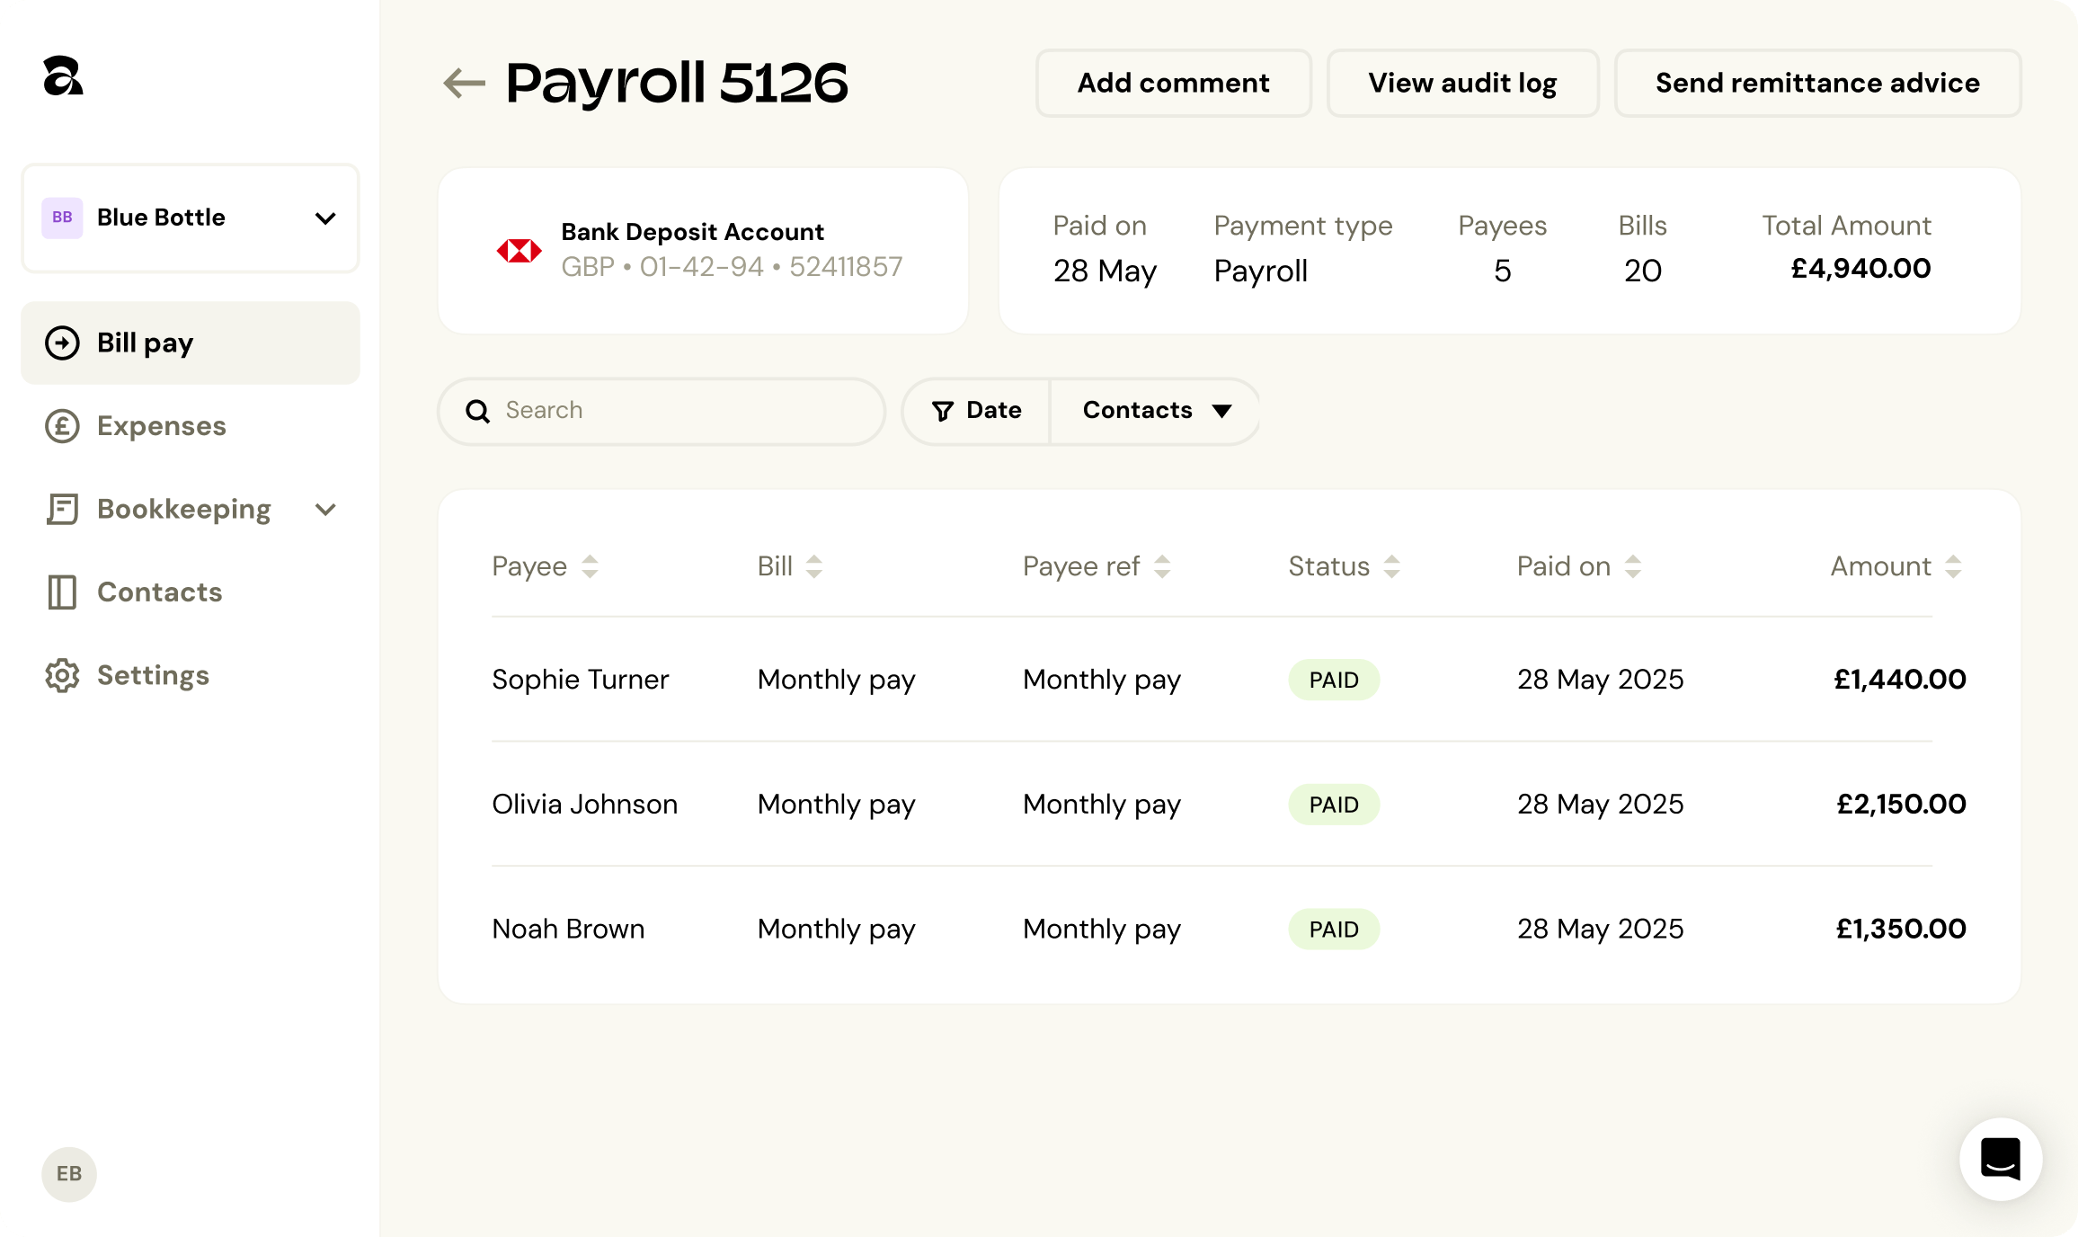Image resolution: width=2078 pixels, height=1237 pixels.
Task: Click the pound sterling Expenses icon
Action: (61, 426)
